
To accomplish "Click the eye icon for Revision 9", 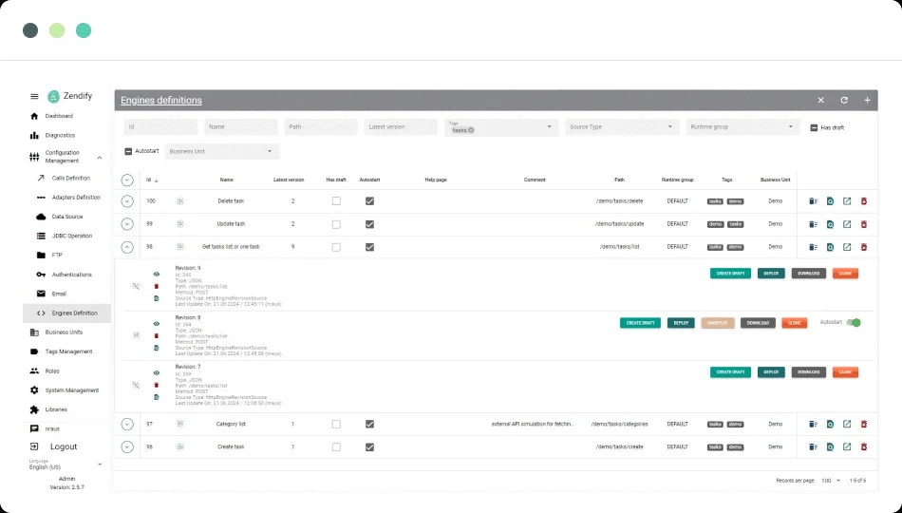I will (157, 274).
